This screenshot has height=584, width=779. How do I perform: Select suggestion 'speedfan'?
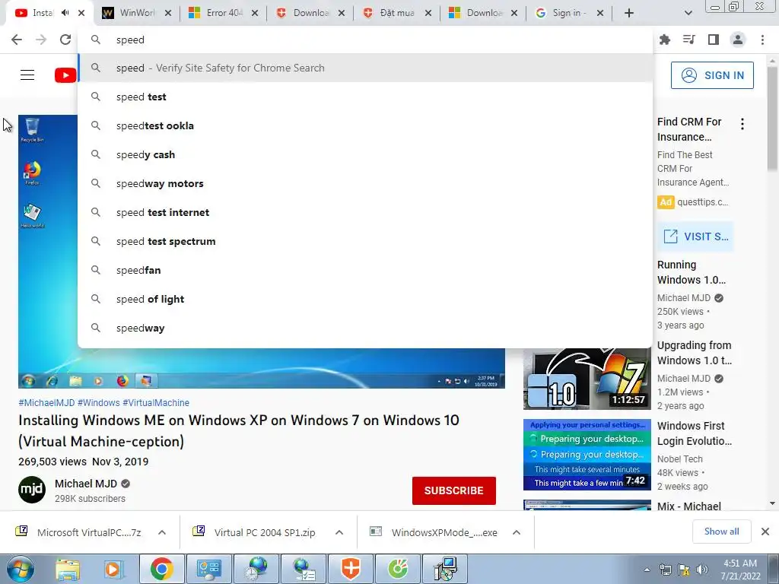coord(365,270)
